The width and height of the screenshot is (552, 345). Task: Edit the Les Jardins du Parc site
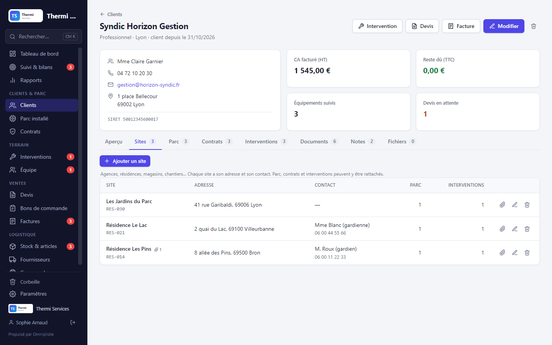coord(515,205)
